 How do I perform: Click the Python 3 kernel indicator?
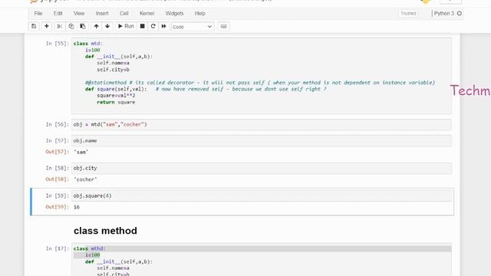click(x=443, y=14)
